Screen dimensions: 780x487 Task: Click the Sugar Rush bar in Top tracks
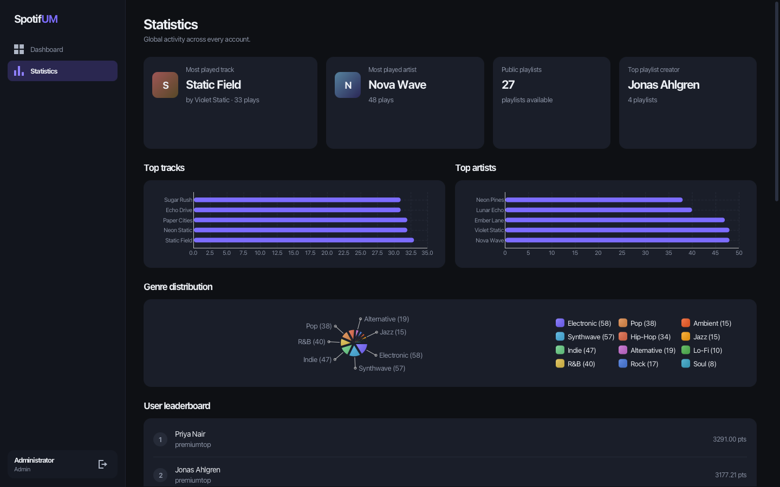tap(297, 200)
